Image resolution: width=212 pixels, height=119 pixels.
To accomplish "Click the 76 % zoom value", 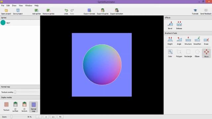I will click(x=29, y=117).
